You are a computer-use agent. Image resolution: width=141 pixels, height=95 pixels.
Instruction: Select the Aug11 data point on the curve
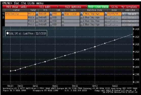55,58
